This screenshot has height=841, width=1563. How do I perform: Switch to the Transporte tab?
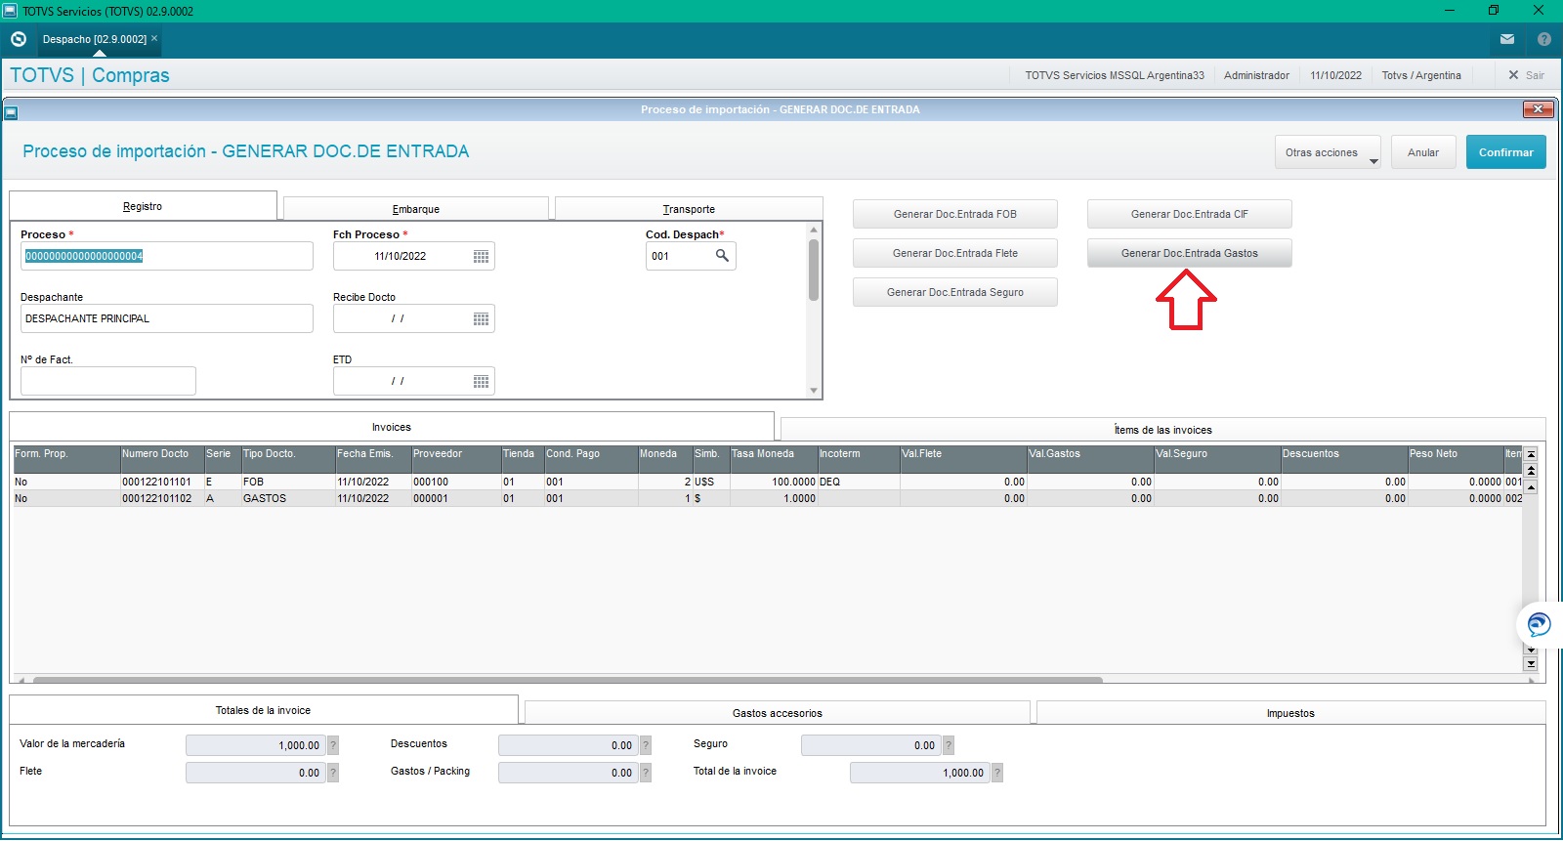(x=689, y=209)
